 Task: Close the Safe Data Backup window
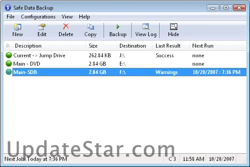coord(239,7)
